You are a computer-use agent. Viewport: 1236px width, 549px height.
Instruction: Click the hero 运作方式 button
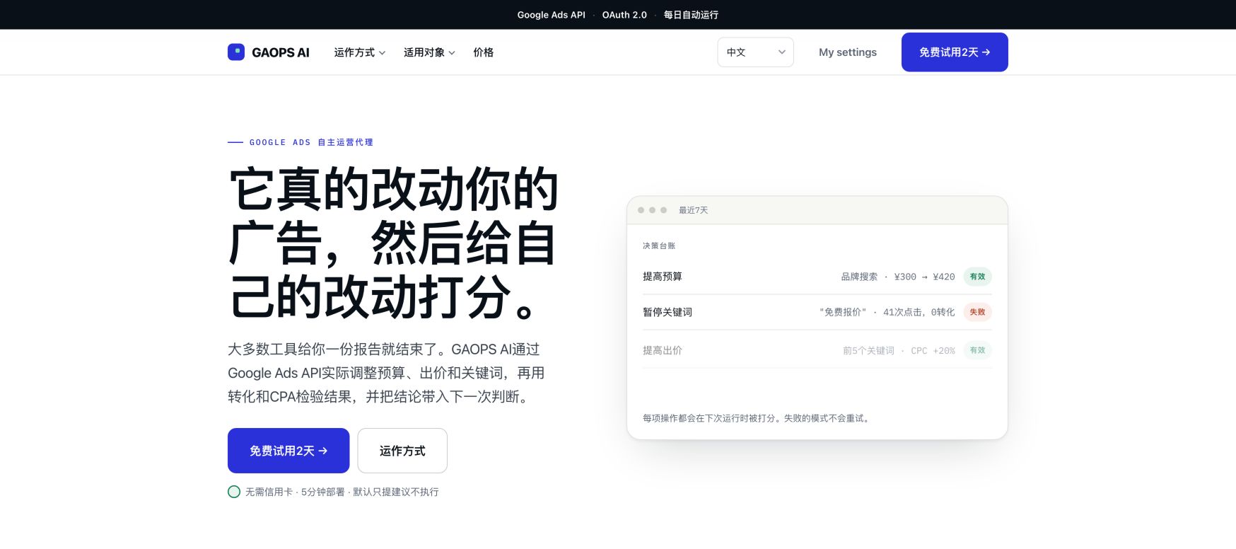pyautogui.click(x=402, y=451)
